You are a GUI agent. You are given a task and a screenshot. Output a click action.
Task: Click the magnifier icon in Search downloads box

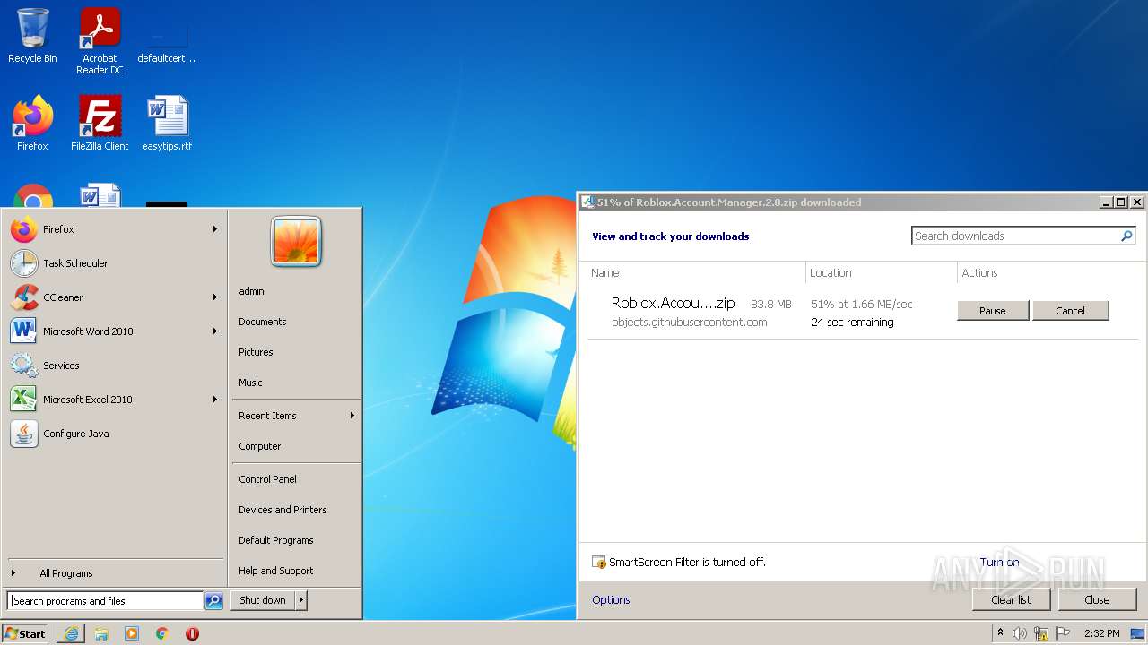(x=1127, y=236)
